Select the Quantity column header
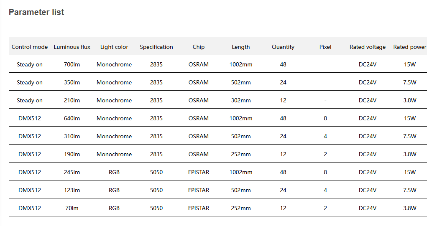The width and height of the screenshot is (437, 226). (x=283, y=47)
